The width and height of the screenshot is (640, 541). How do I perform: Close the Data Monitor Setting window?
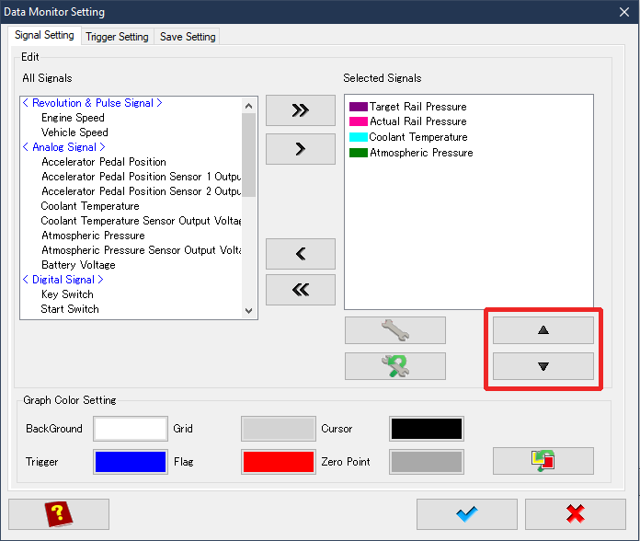tap(624, 12)
